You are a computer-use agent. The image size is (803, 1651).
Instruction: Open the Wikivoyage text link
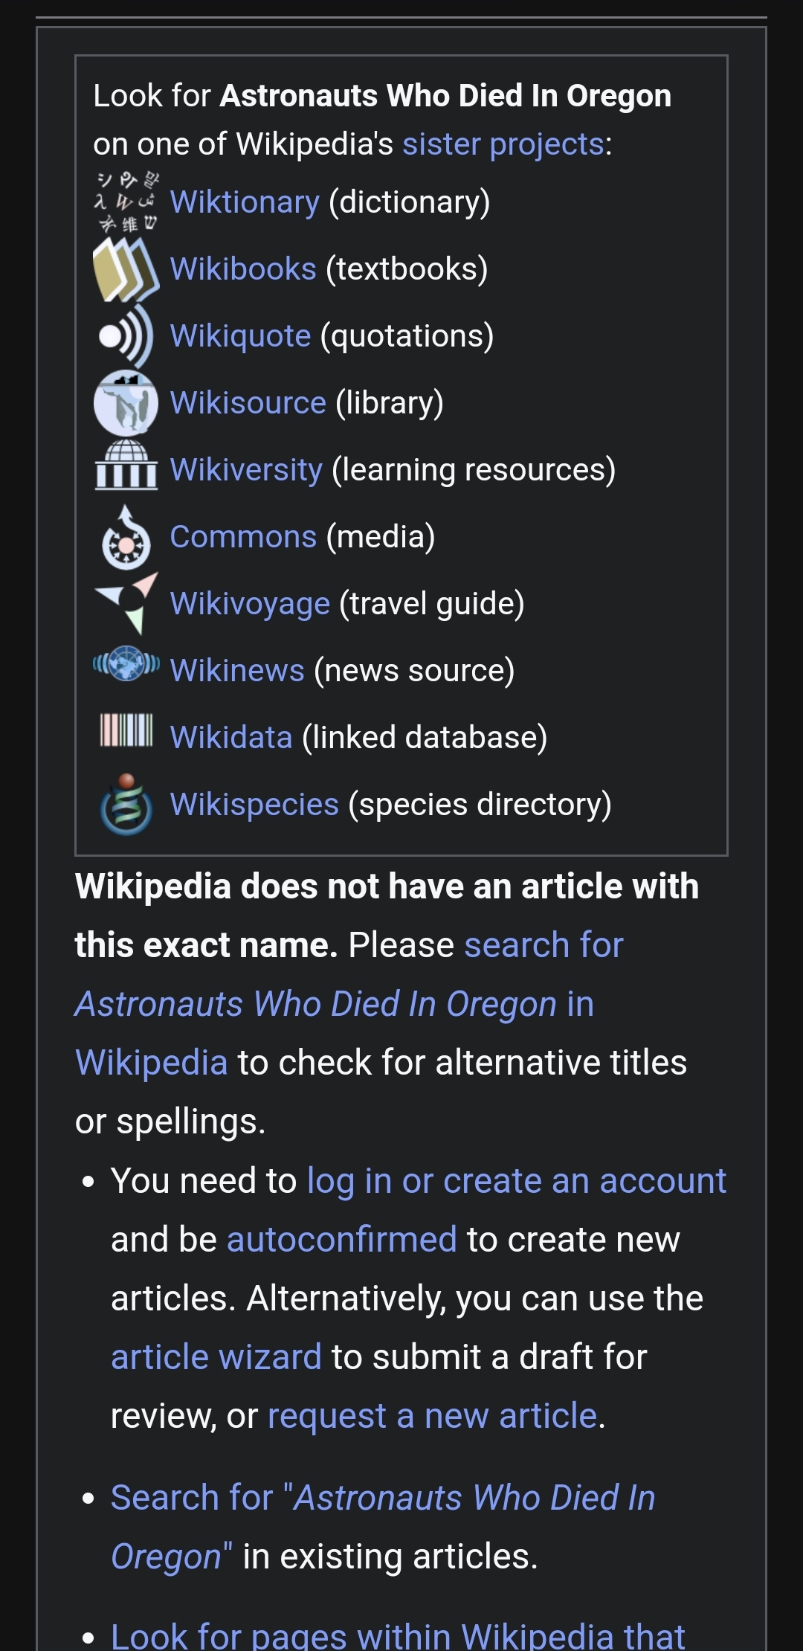[x=248, y=602]
